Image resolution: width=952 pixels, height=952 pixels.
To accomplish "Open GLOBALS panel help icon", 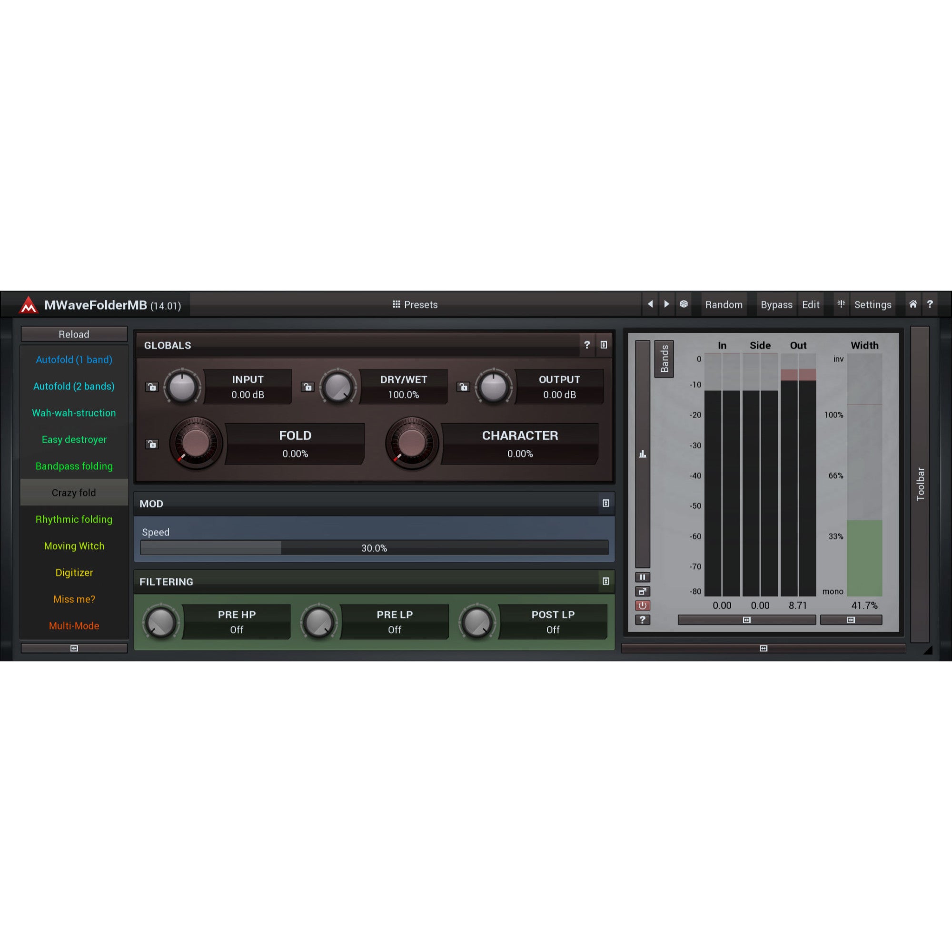I will point(586,345).
